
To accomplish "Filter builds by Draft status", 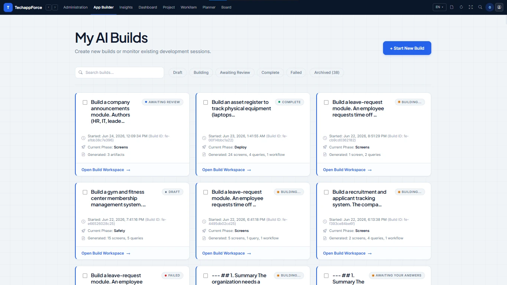I will pos(178,72).
